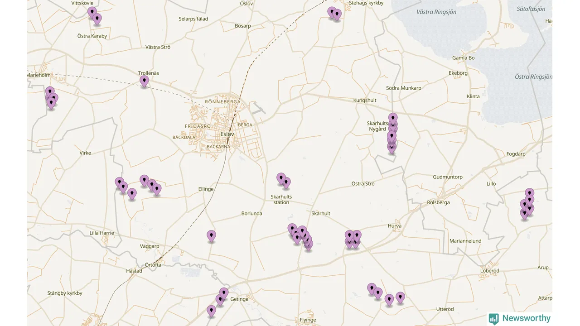Select the Fridasro label
Viewport: 580px width, 326px height.
point(198,126)
